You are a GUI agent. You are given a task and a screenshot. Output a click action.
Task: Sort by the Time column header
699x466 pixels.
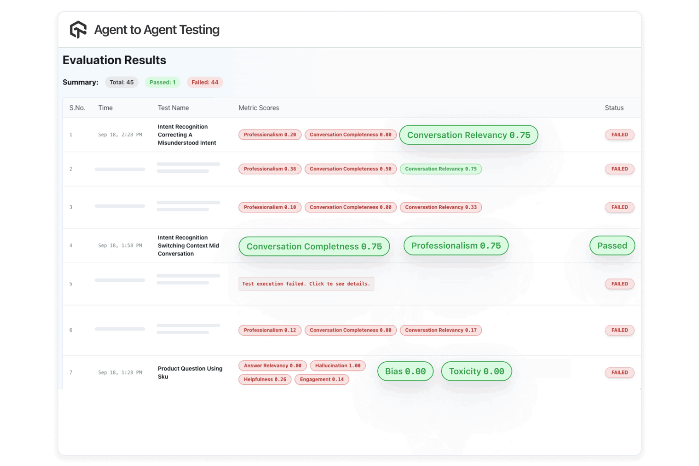tap(105, 108)
